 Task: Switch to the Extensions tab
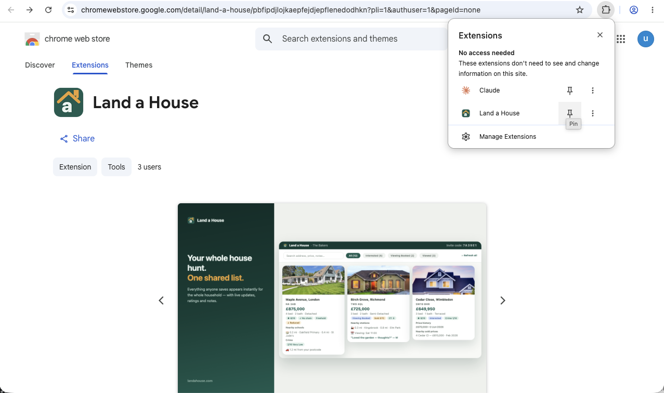[x=90, y=65]
